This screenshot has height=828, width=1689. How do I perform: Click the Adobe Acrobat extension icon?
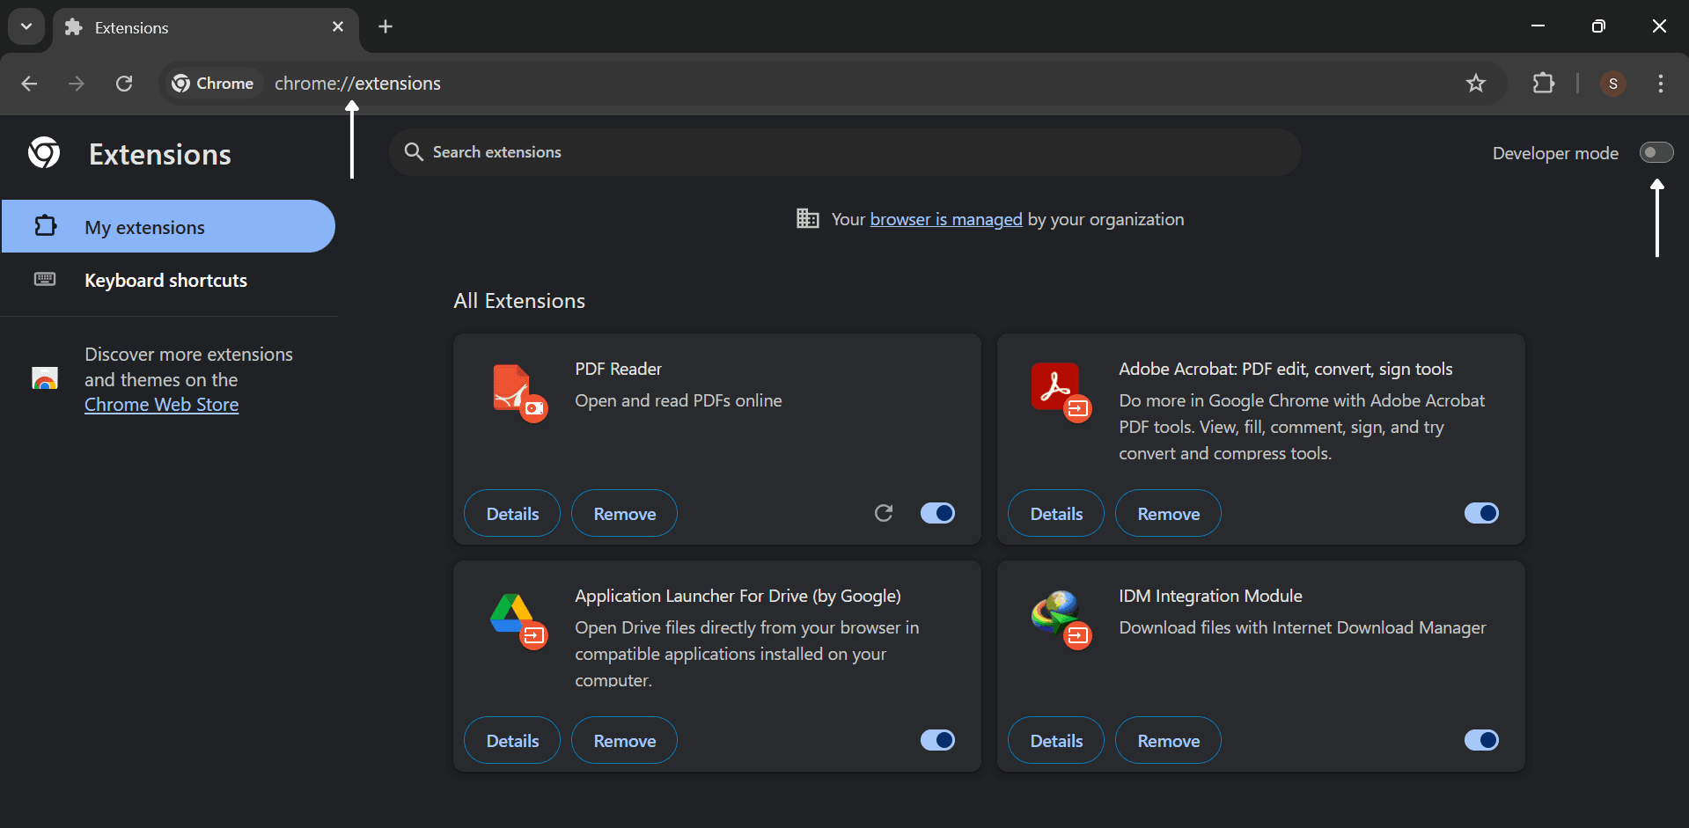pos(1060,392)
